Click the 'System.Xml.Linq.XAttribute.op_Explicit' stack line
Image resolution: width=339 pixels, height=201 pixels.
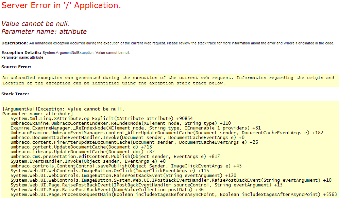(x=102, y=119)
